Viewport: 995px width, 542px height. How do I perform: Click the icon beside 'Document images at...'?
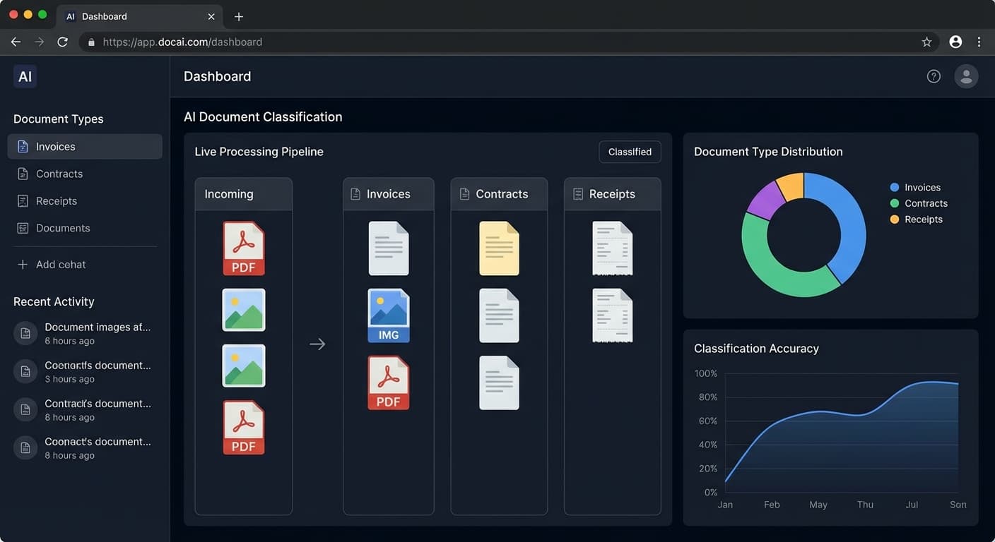25,333
